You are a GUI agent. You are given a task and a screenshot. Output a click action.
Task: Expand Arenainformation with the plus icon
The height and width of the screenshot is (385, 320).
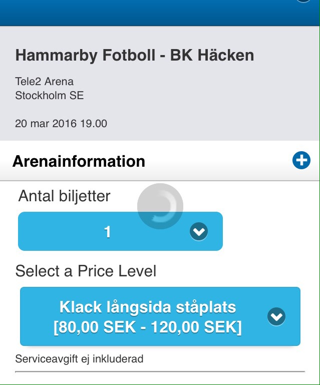coord(301,161)
